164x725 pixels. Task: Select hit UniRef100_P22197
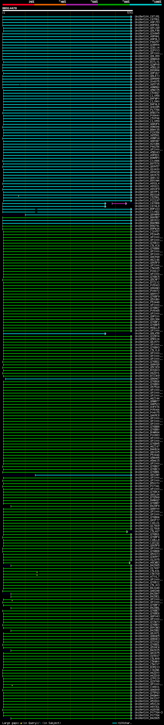pos(147,200)
